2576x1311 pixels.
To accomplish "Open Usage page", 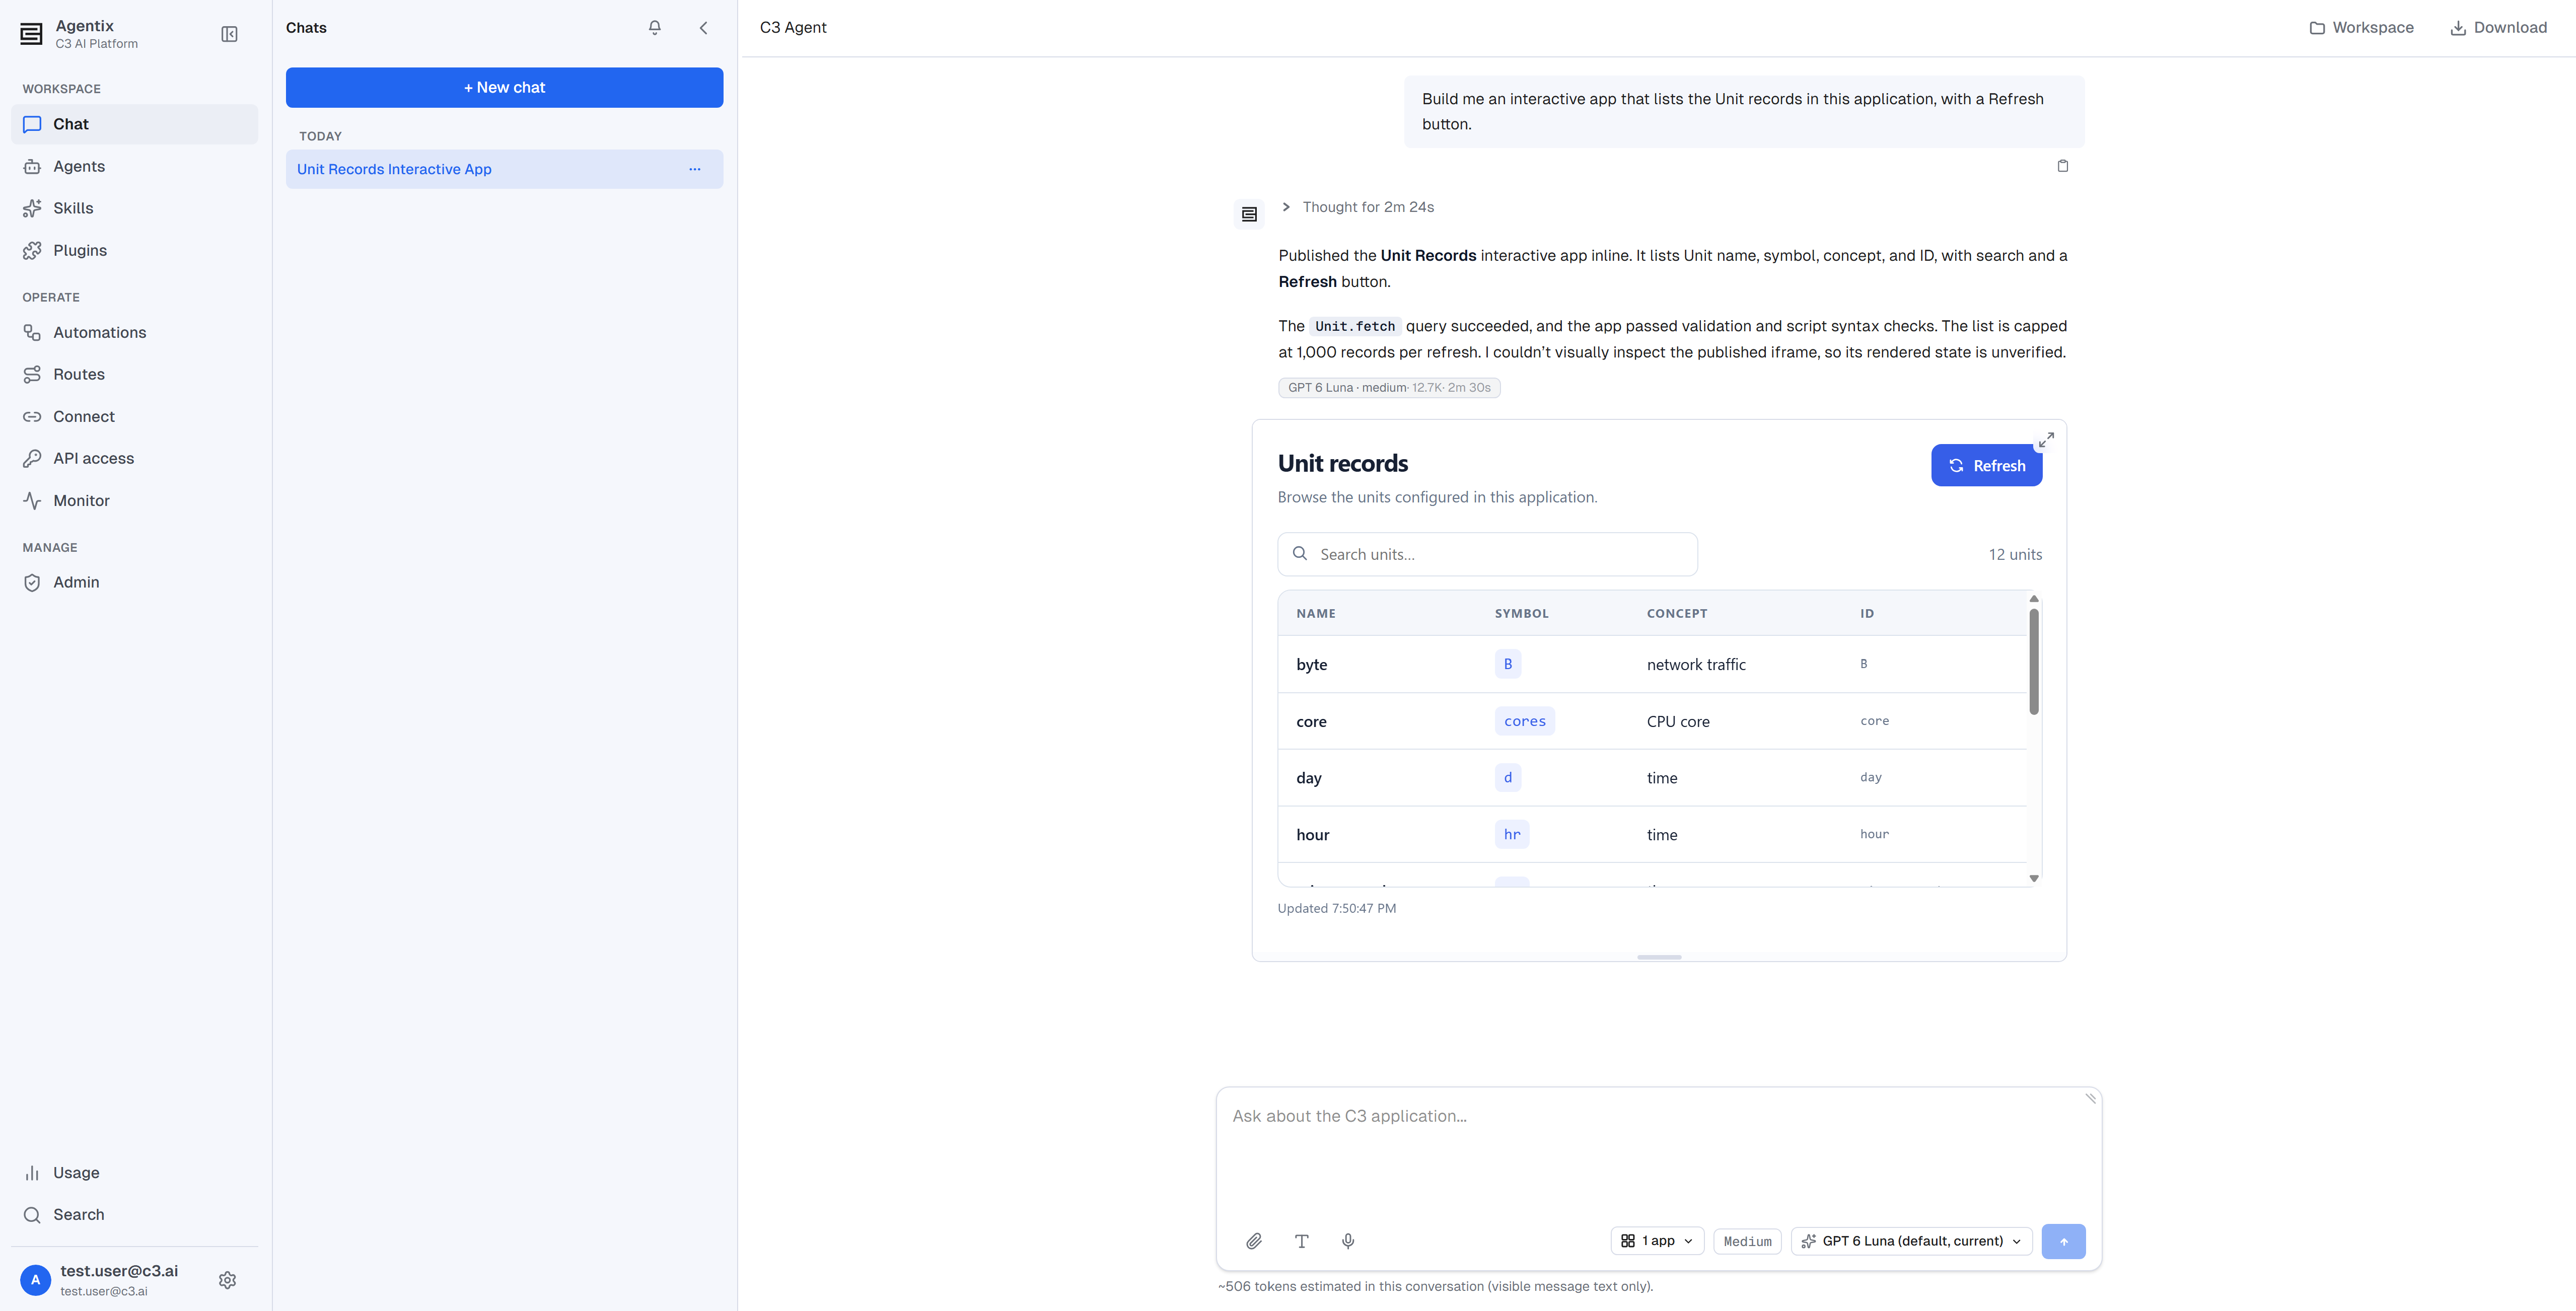I will pos(134,1173).
